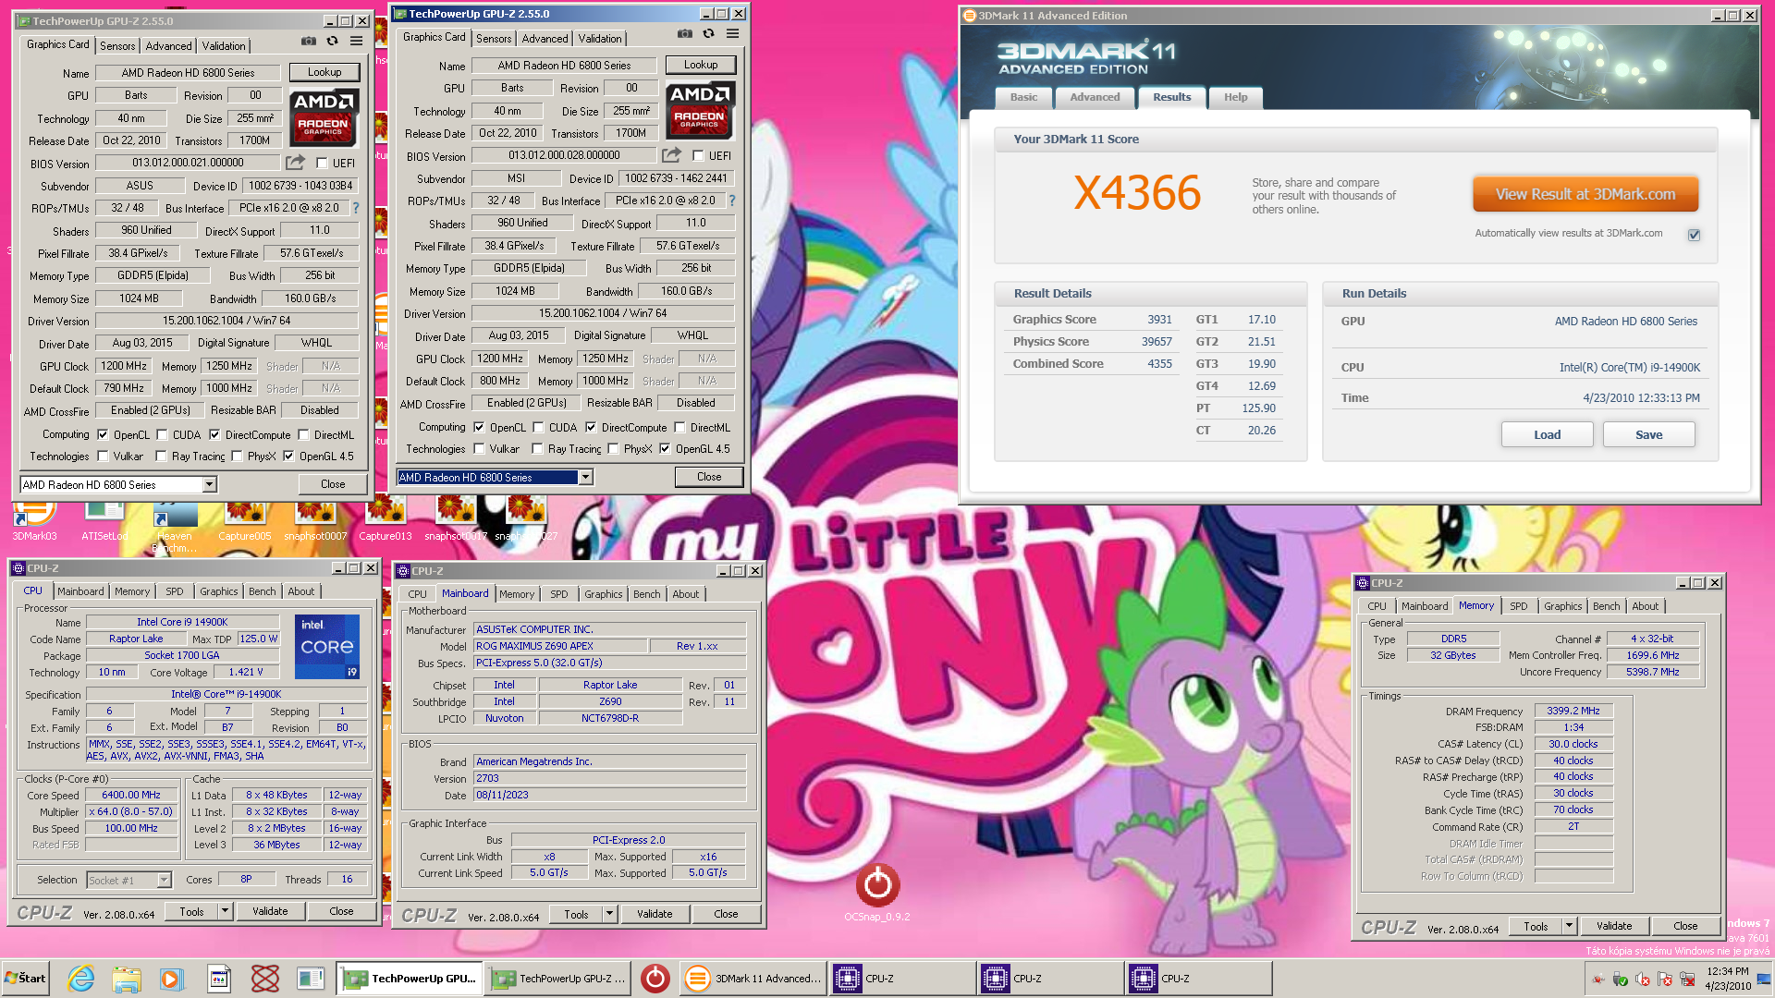Open the Help tab in 3DMark 11
Image resolution: width=1775 pixels, height=998 pixels.
click(1235, 97)
